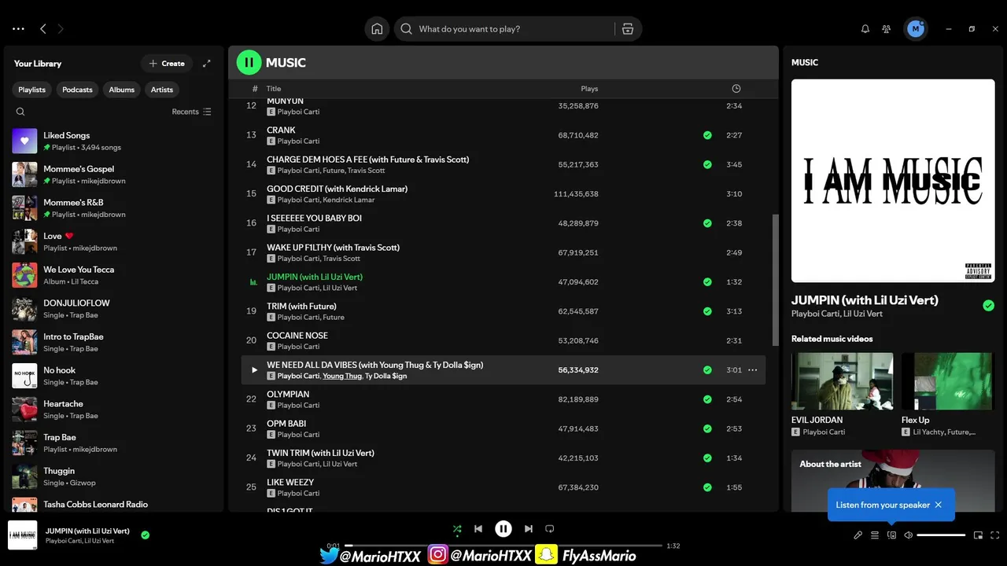This screenshot has width=1007, height=566.
Task: Open now playing album thumbnail in bottom bar
Action: click(x=23, y=535)
